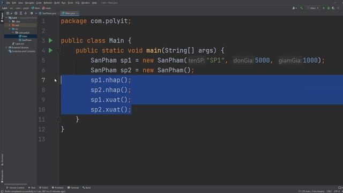
Task: Open the Problems tool window
Action: [57, 188]
